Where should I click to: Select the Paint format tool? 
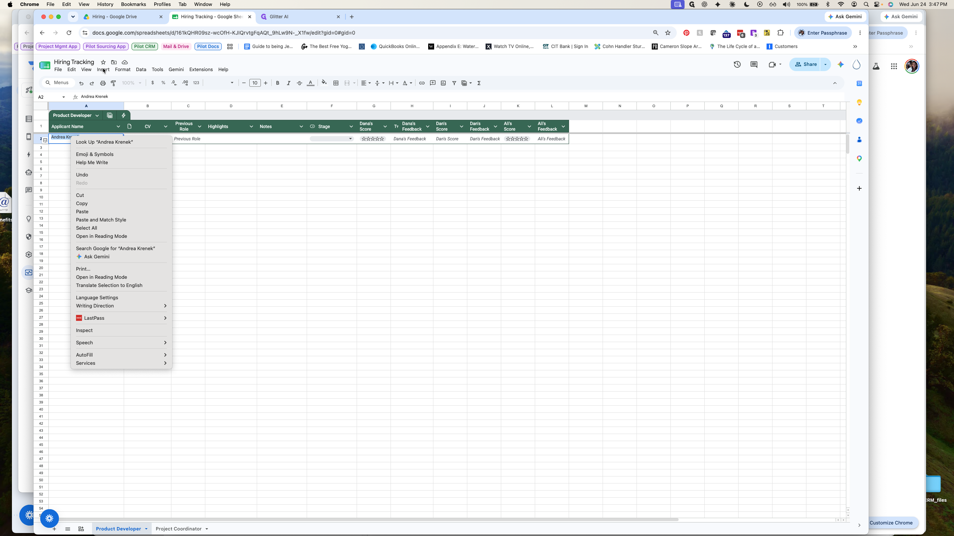[x=113, y=83]
